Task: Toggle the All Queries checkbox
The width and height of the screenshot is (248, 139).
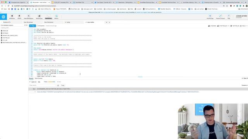Action: [x=38, y=26]
